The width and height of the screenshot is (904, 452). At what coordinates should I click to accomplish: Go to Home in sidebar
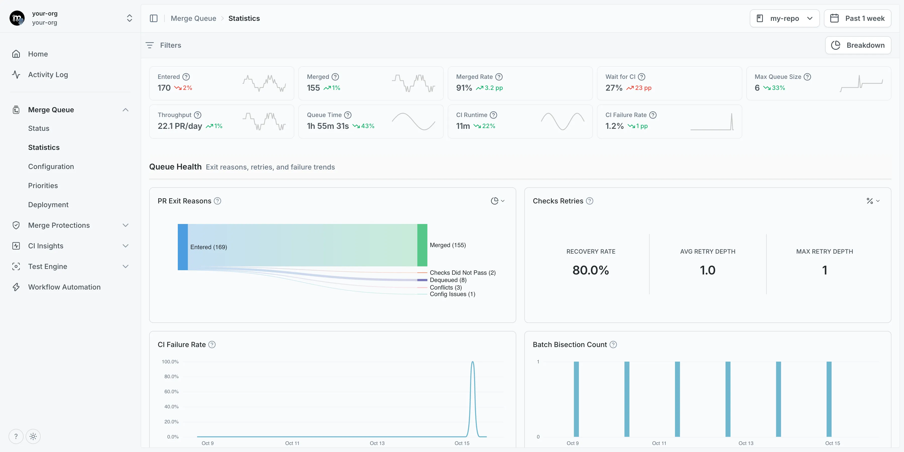point(38,54)
